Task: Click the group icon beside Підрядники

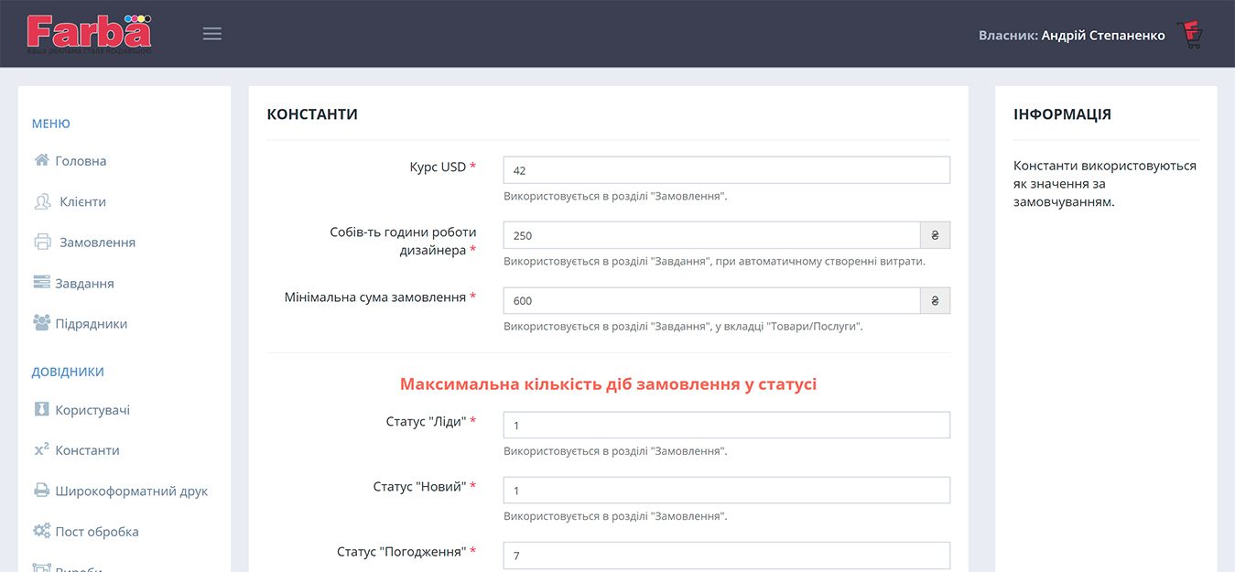Action: (41, 323)
